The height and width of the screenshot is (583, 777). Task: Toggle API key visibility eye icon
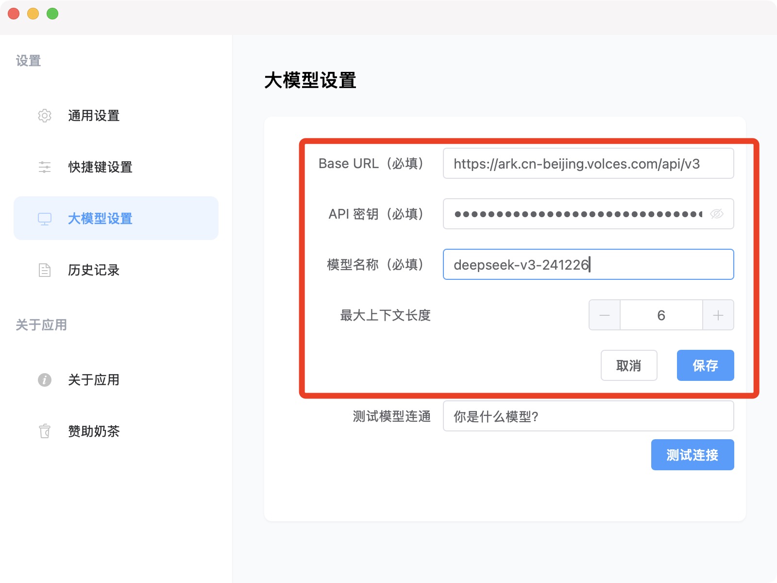click(717, 214)
